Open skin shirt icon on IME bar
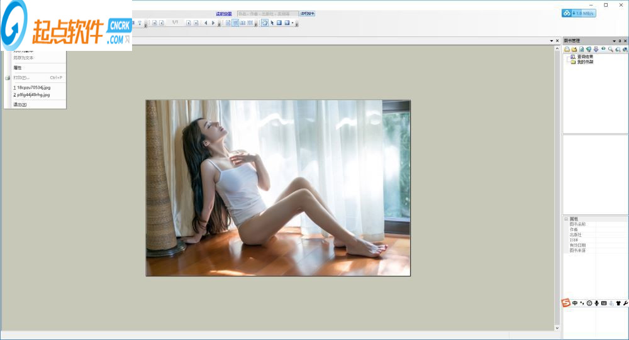The height and width of the screenshot is (340, 629). [618, 303]
